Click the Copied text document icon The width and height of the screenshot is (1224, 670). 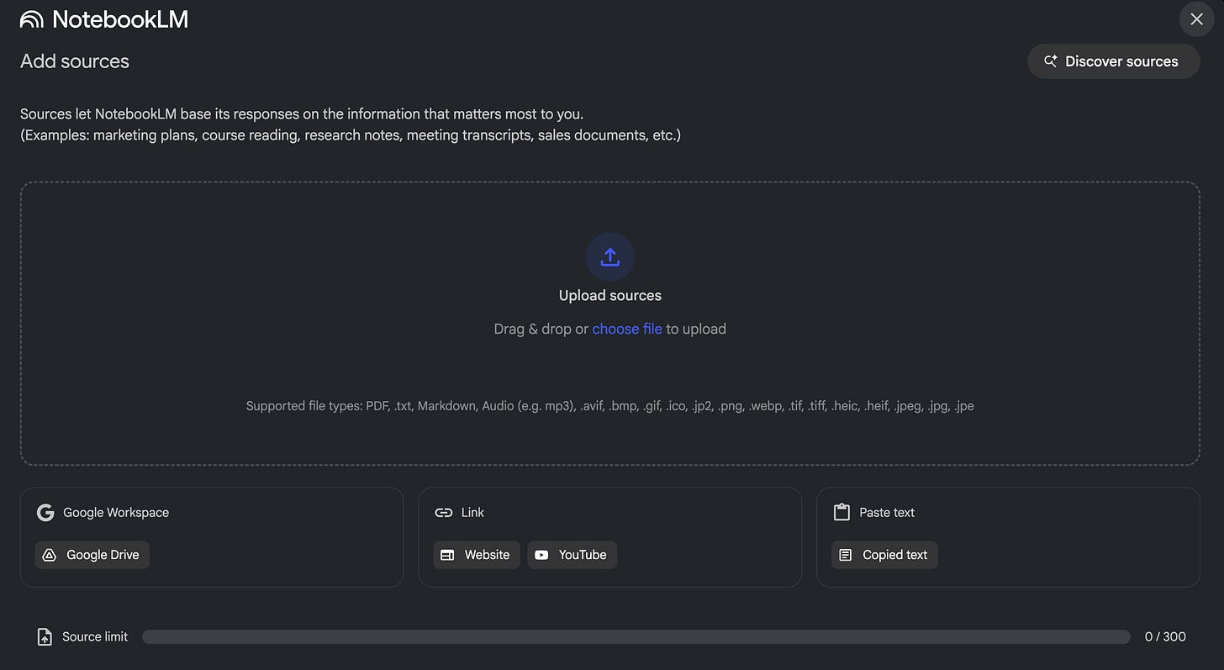pyautogui.click(x=846, y=555)
